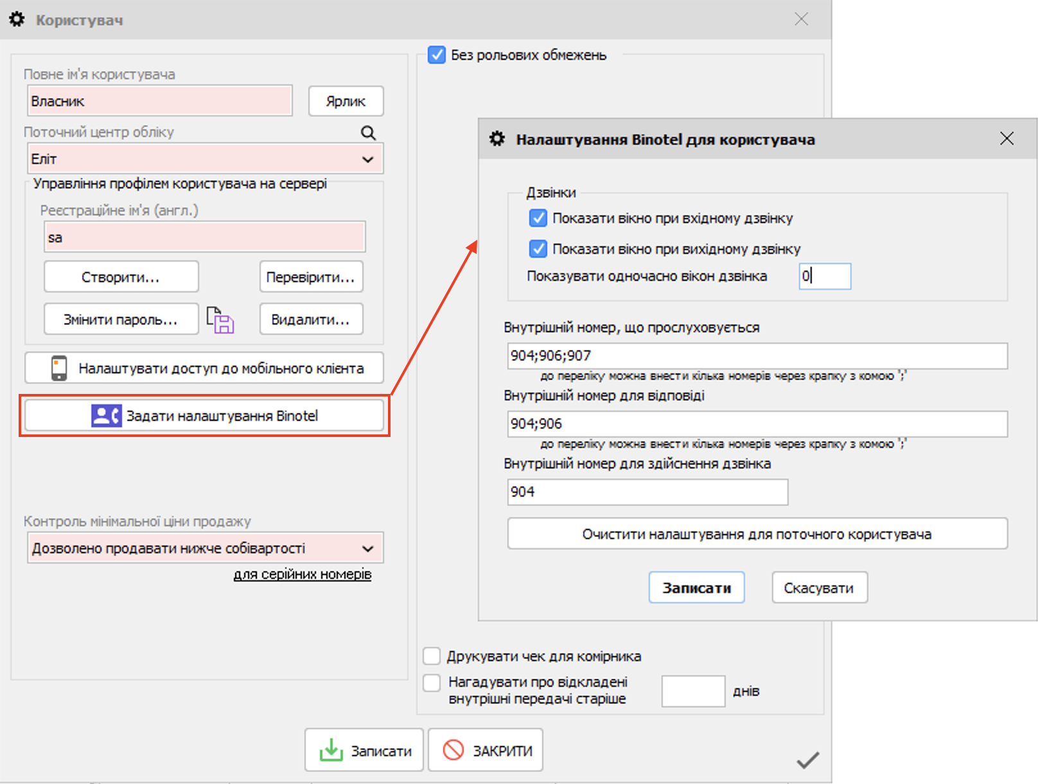Click Очистити налаштування для поточного користувача
The height and width of the screenshot is (784, 1038).
coord(757,534)
